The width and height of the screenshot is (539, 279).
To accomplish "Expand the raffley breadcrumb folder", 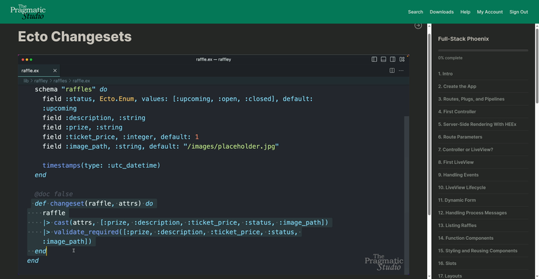I will click(41, 81).
